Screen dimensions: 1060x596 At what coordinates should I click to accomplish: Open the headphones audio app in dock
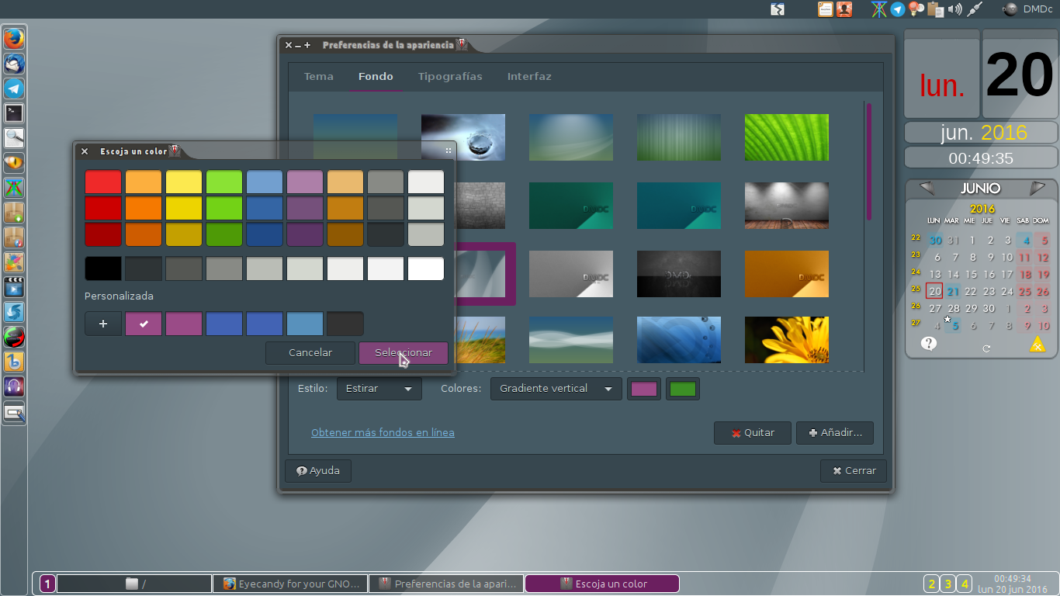14,386
